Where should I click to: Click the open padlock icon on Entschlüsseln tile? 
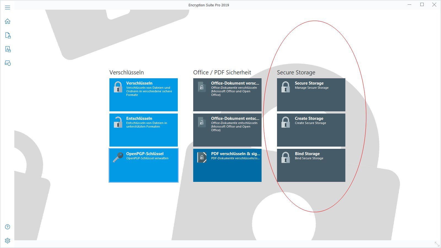click(118, 122)
